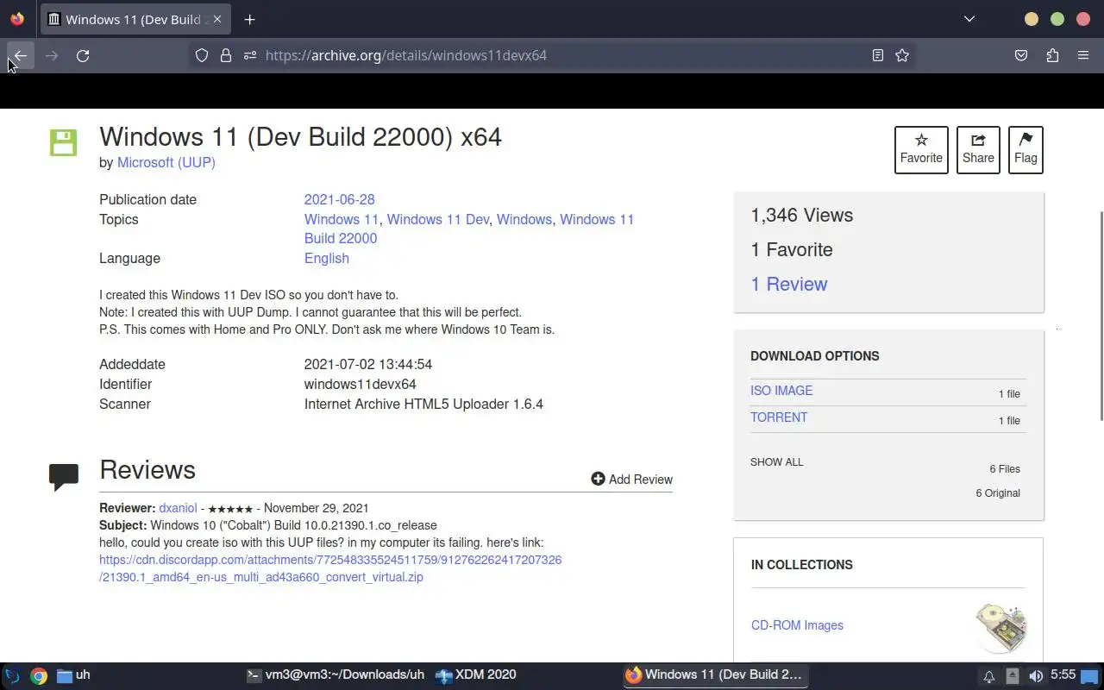1104x690 pixels.
Task: Click the address bar URL field
Action: click(x=552, y=55)
